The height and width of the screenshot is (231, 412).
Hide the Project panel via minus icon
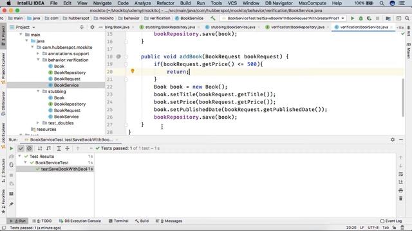point(100,27)
